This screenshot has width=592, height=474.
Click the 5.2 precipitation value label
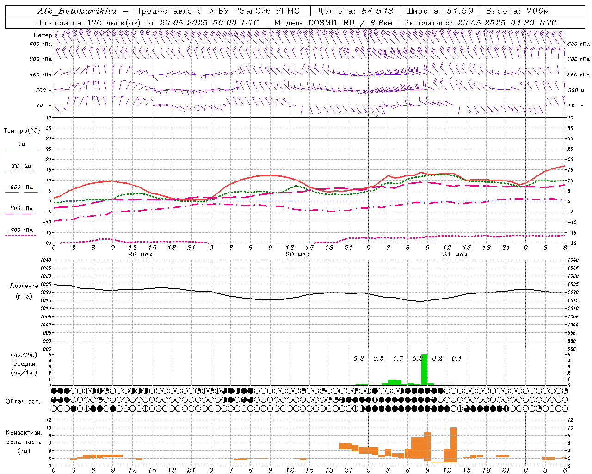[417, 358]
